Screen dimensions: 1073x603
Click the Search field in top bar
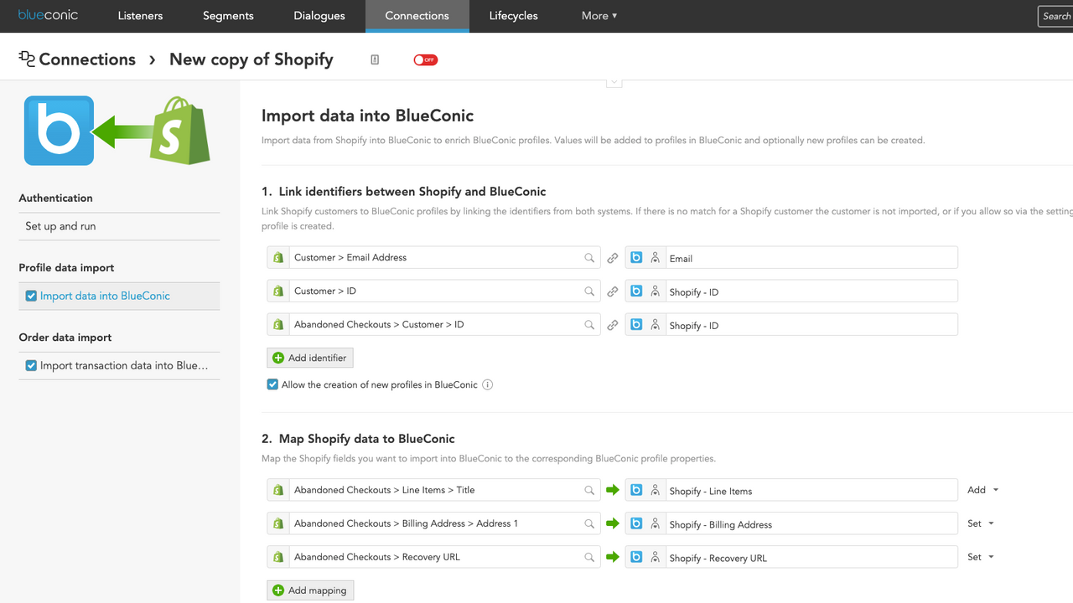pos(1055,16)
